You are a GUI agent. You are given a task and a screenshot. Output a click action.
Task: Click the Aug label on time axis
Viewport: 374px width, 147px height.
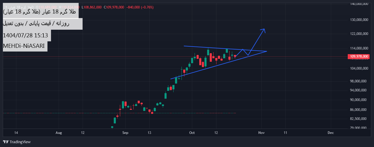[59, 133]
